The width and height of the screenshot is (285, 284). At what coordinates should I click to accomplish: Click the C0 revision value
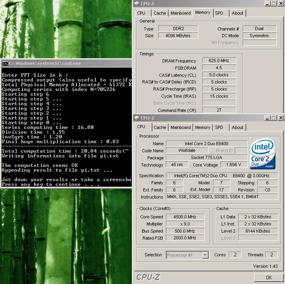pos(268,190)
